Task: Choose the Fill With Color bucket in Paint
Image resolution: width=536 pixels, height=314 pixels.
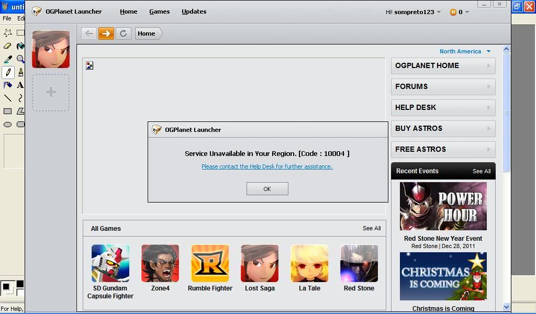Action: [20, 46]
